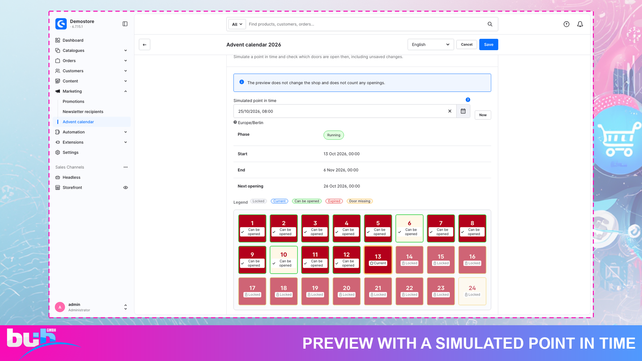The width and height of the screenshot is (642, 361).
Task: Select Advent calendar menu item
Action: [x=92, y=122]
